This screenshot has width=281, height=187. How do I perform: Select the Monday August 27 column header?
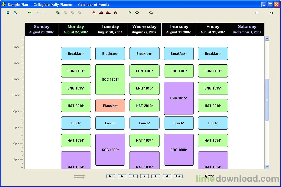click(x=76, y=29)
